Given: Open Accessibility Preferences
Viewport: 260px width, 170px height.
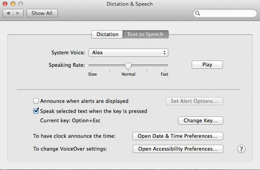Looking at the screenshot, I should tap(178, 149).
